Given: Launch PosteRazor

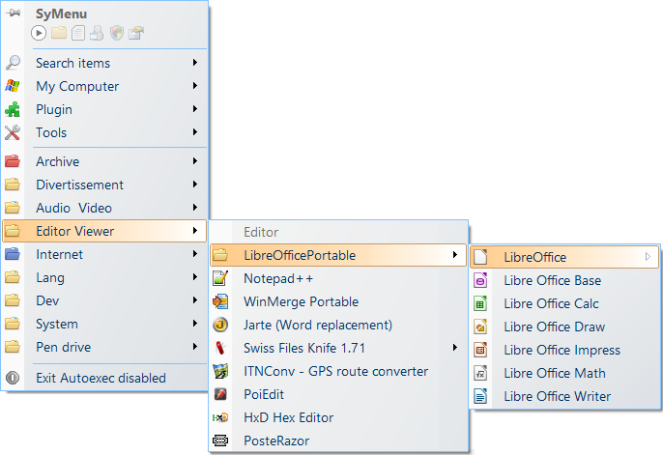Looking at the screenshot, I should tap(277, 441).
